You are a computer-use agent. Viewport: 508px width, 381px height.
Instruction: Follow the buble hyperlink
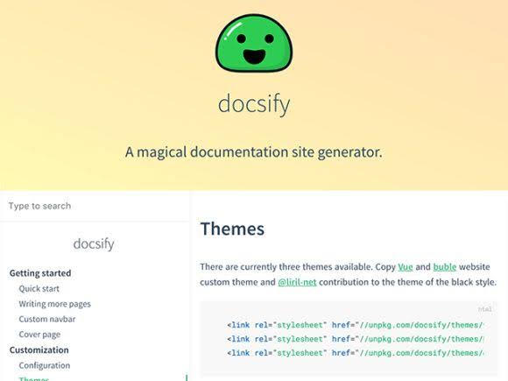(445, 267)
